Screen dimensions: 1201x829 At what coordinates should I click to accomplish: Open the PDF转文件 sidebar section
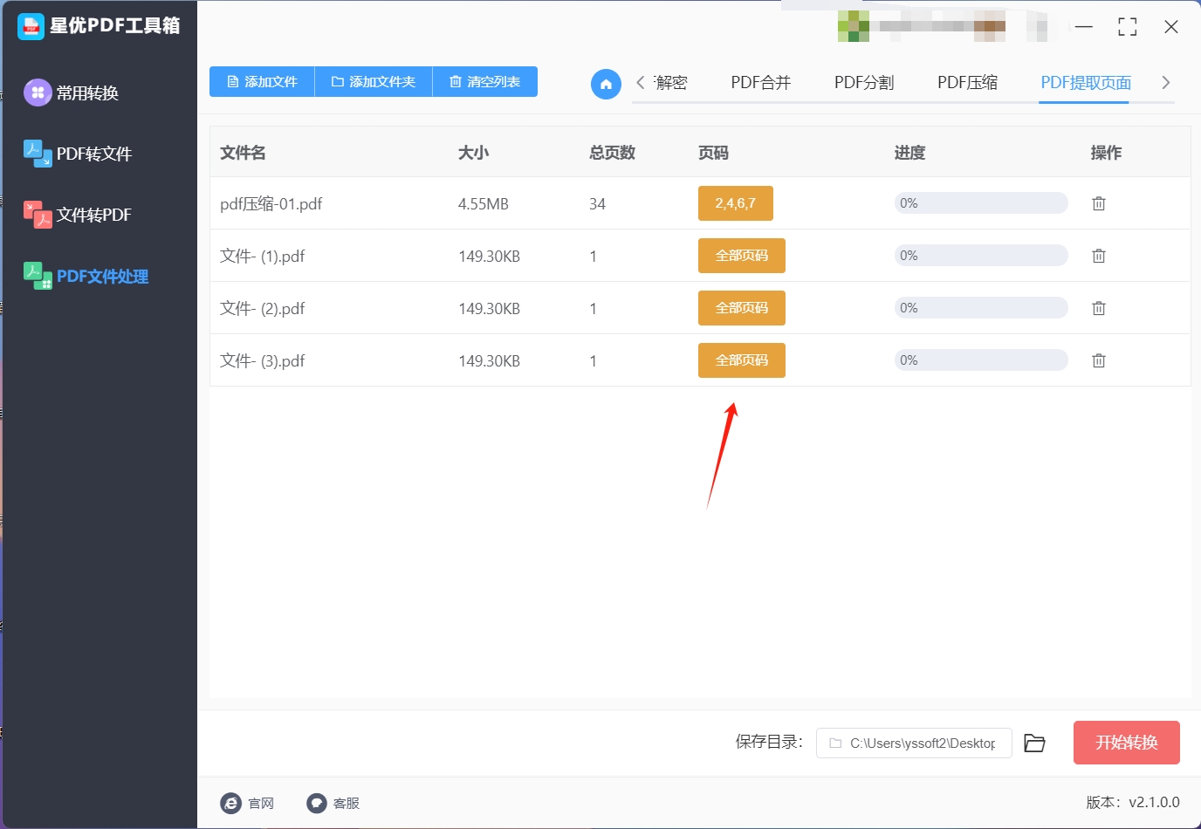(78, 154)
